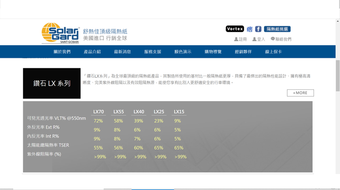340x190 pixels.
Task: Click the 登入 login link
Action: tap(259, 39)
